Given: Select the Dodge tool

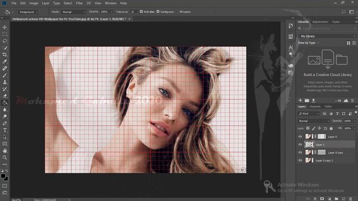Looking at the screenshot, I should pyautogui.click(x=4, y=117).
